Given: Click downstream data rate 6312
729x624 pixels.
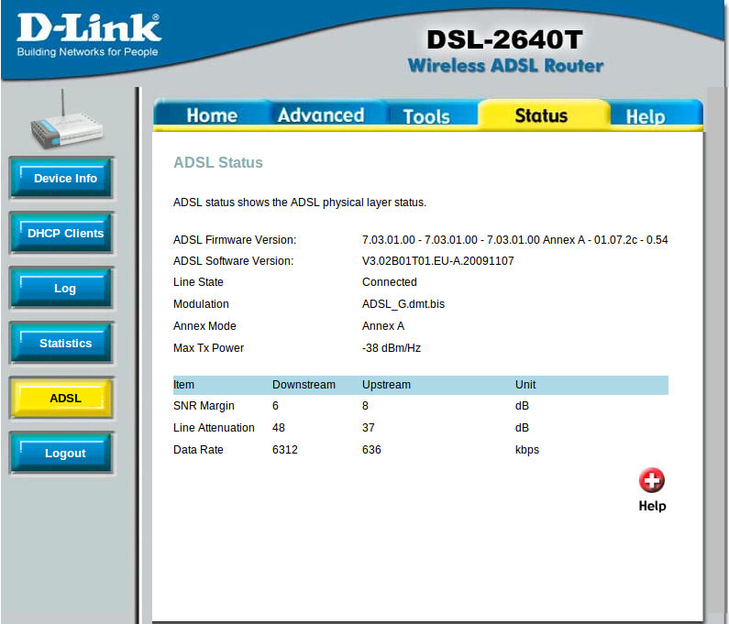Looking at the screenshot, I should [285, 450].
